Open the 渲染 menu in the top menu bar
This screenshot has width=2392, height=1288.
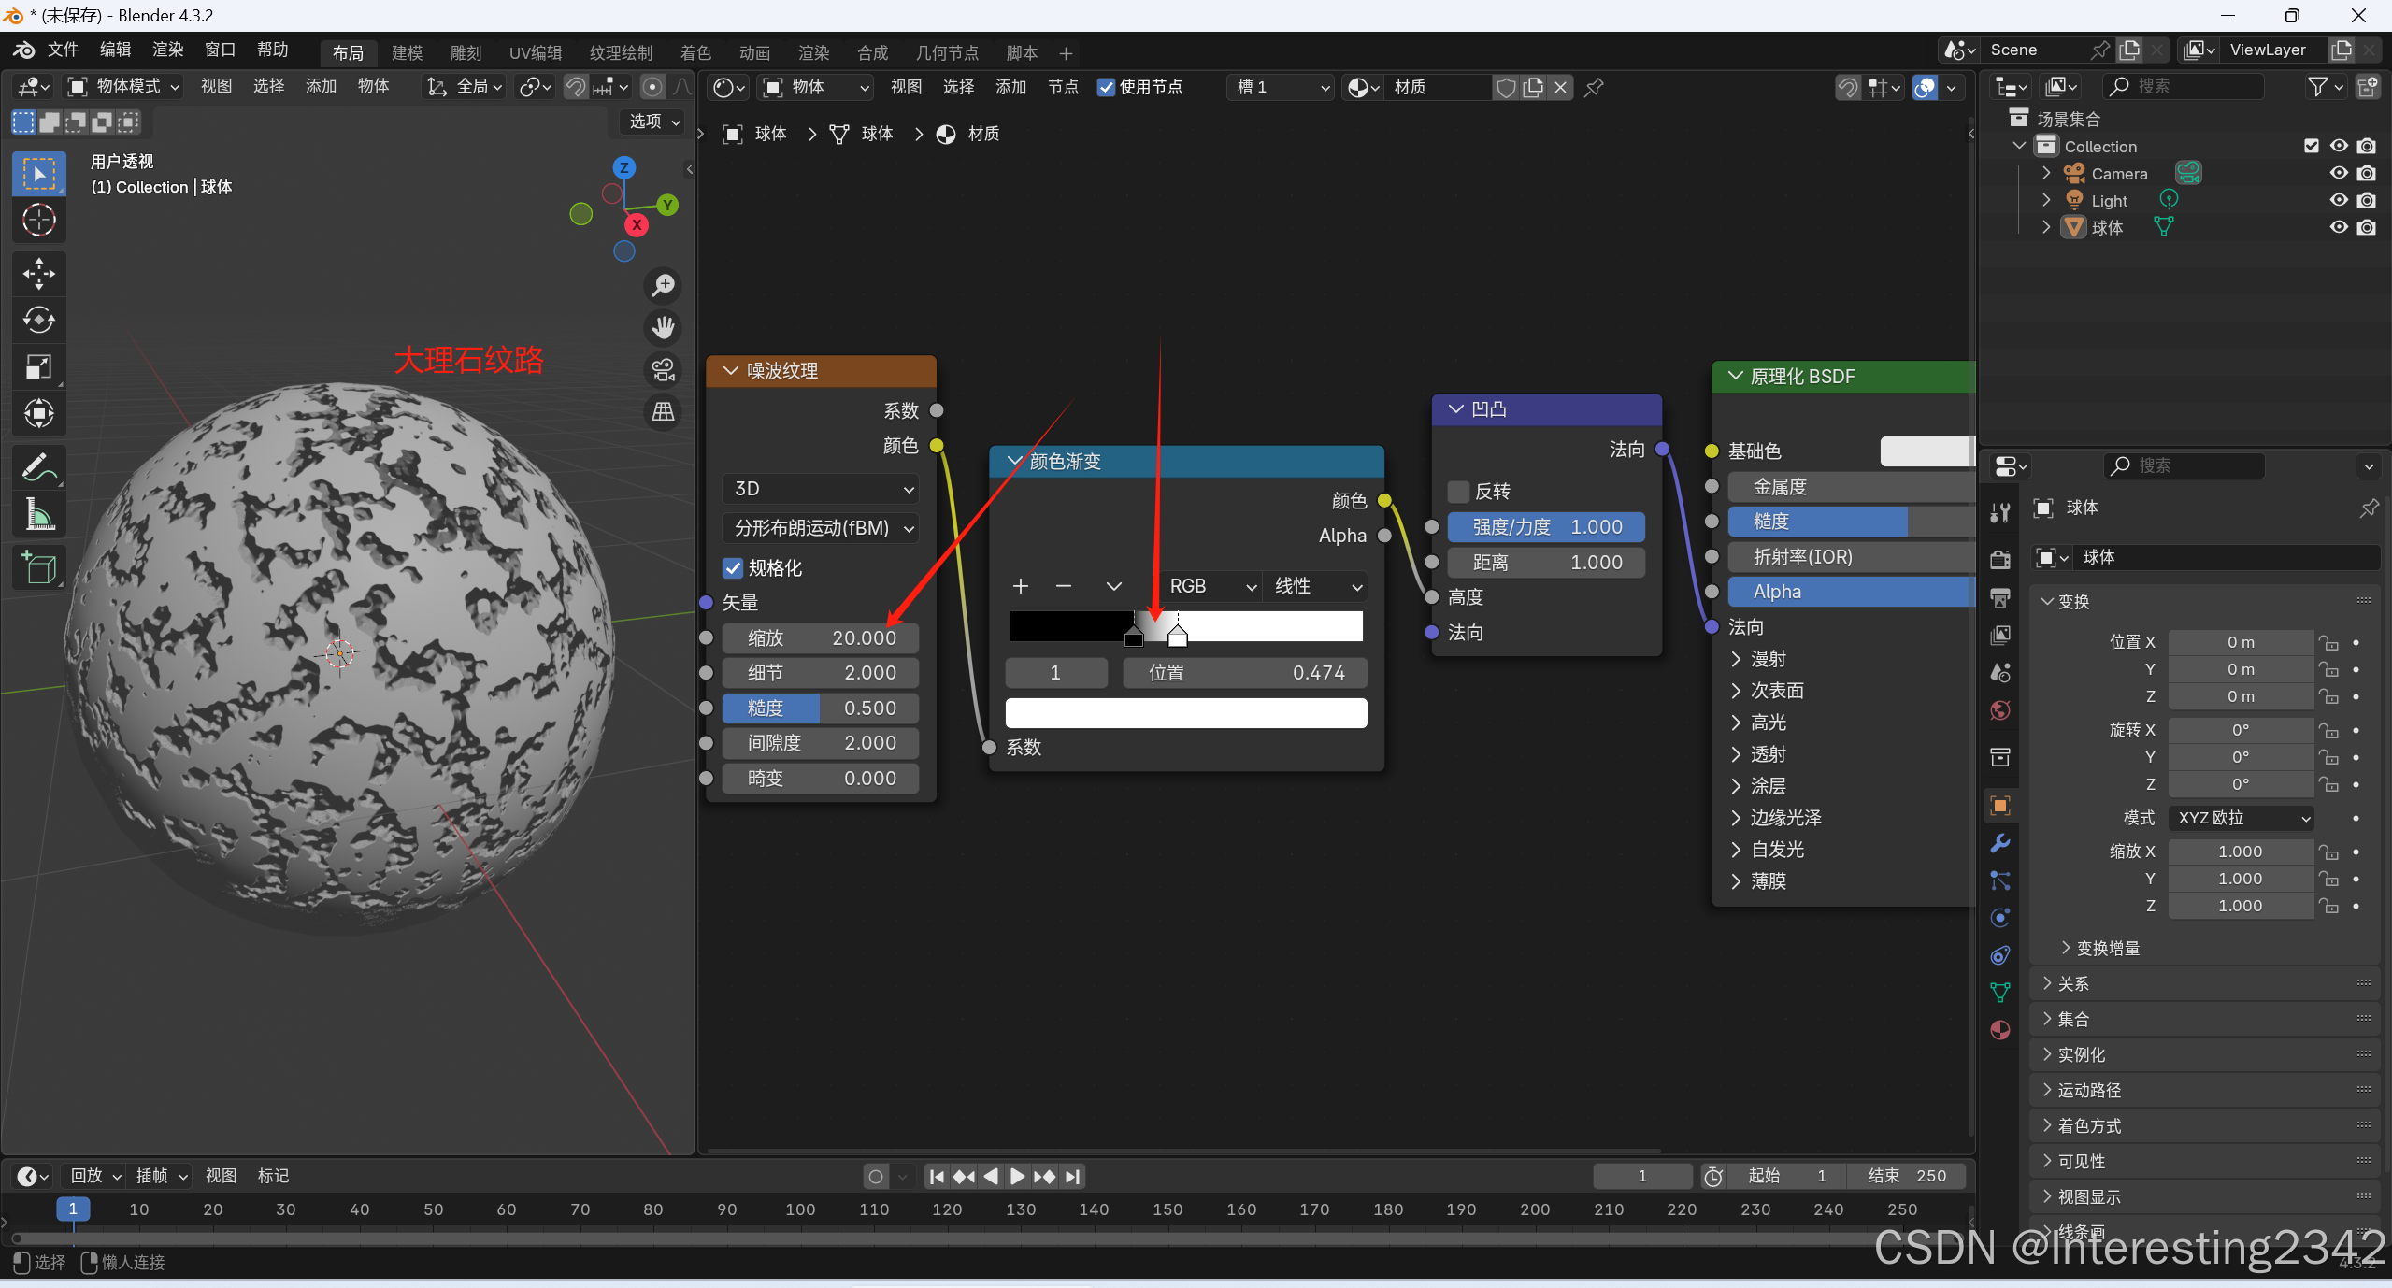point(167,50)
